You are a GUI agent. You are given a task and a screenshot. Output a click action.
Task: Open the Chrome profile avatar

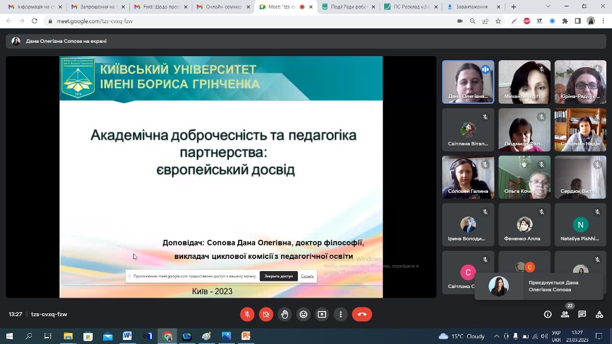(591, 21)
